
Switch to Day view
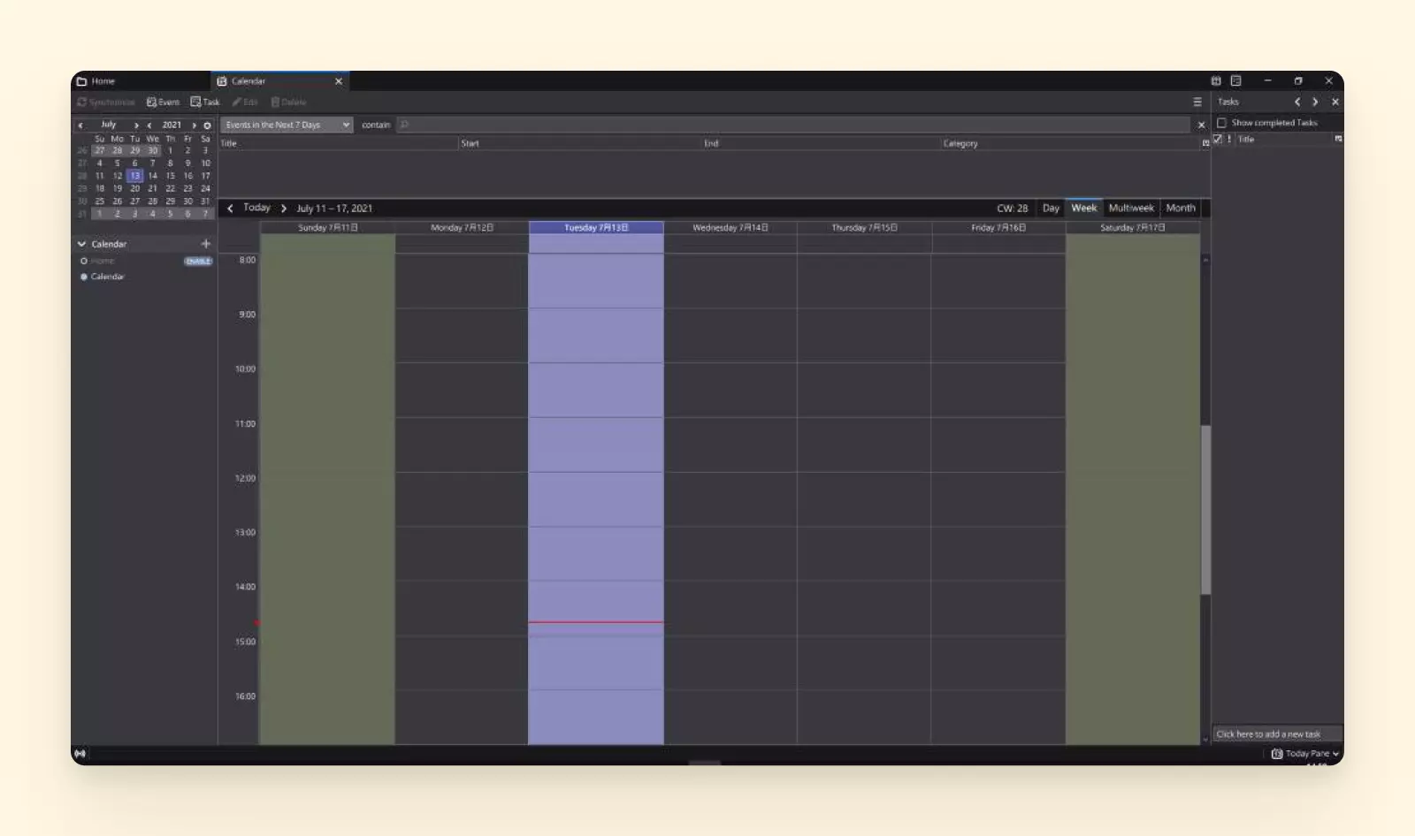(x=1051, y=209)
